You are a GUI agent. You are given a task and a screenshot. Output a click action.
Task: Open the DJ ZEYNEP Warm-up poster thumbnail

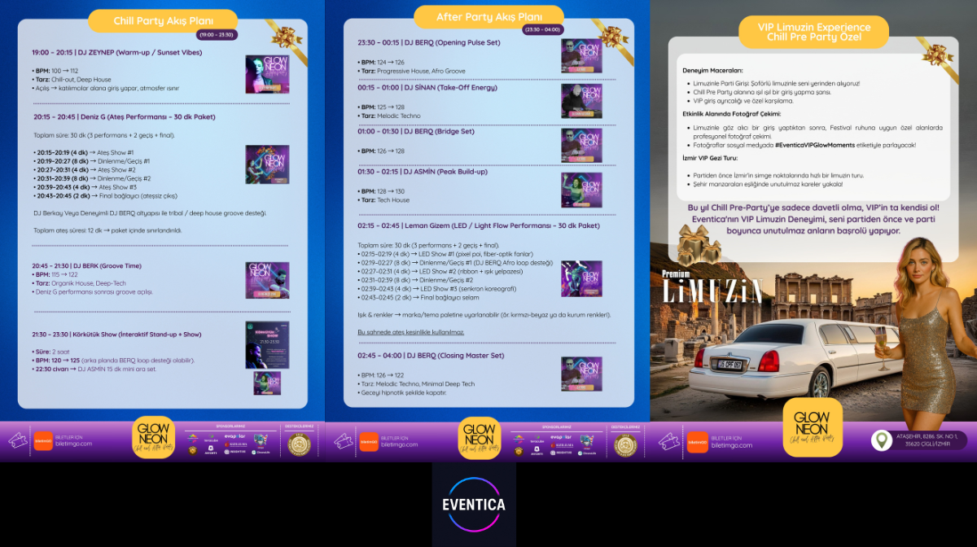(267, 74)
